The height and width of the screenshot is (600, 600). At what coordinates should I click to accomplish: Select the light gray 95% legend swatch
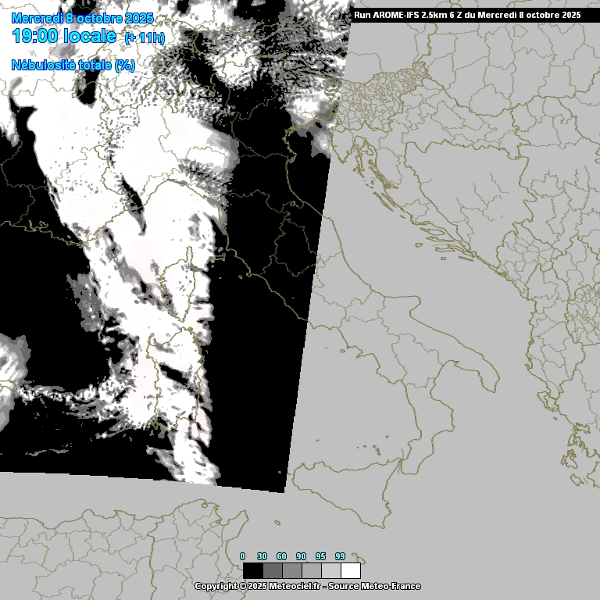coord(330,570)
